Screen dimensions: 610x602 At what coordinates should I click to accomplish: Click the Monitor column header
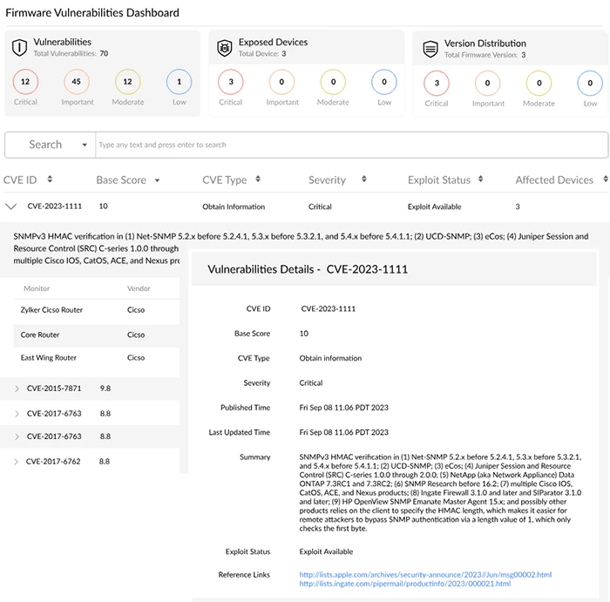click(x=37, y=288)
